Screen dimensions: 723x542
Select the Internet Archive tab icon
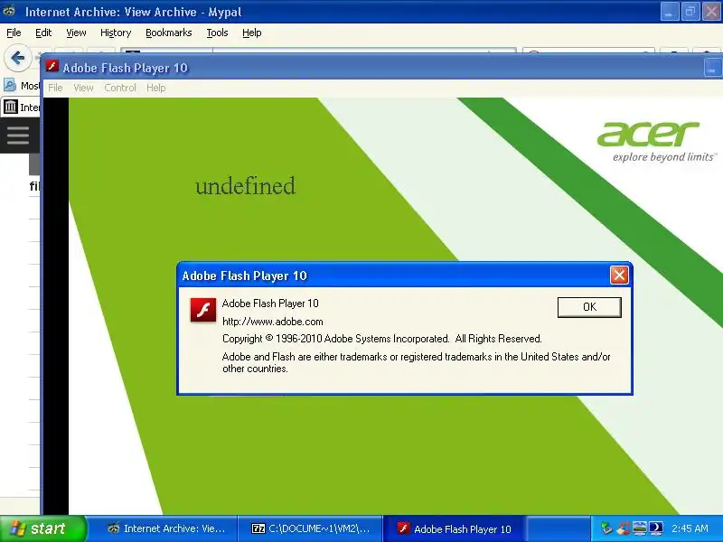coord(11,107)
